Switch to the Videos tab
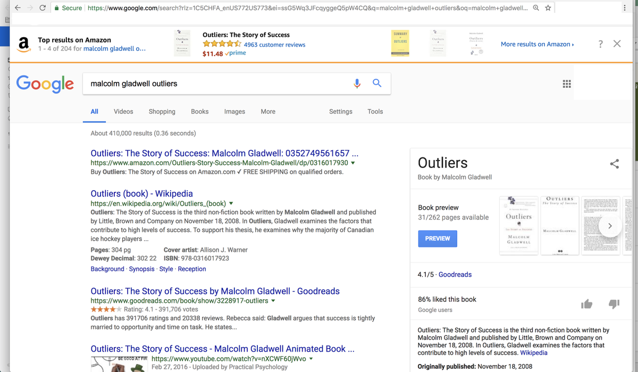This screenshot has width=638, height=372. (x=123, y=112)
